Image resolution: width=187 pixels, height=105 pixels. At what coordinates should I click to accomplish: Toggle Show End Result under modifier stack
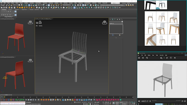[113, 35]
